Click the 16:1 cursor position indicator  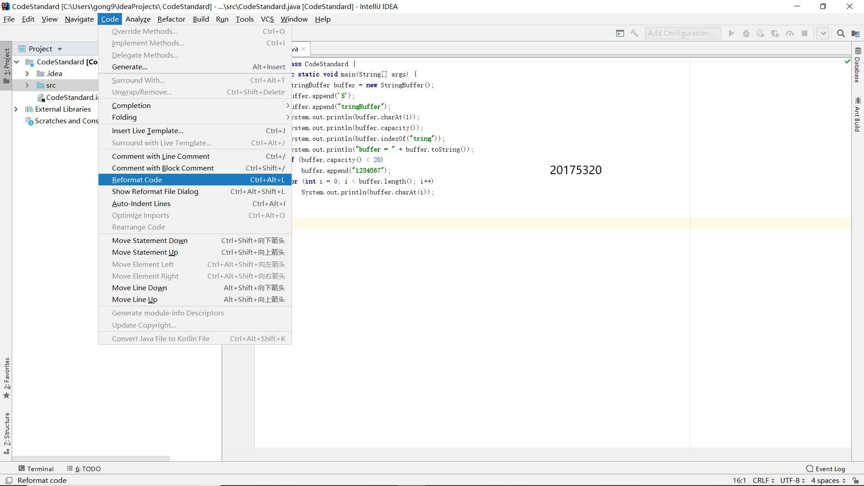739,481
